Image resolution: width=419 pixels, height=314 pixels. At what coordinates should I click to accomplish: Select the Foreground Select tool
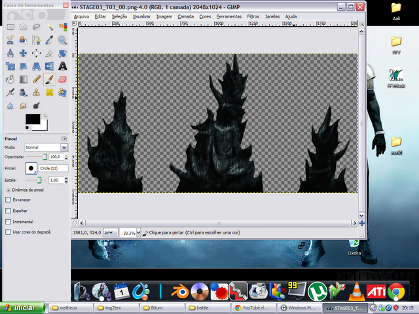pos(24,40)
